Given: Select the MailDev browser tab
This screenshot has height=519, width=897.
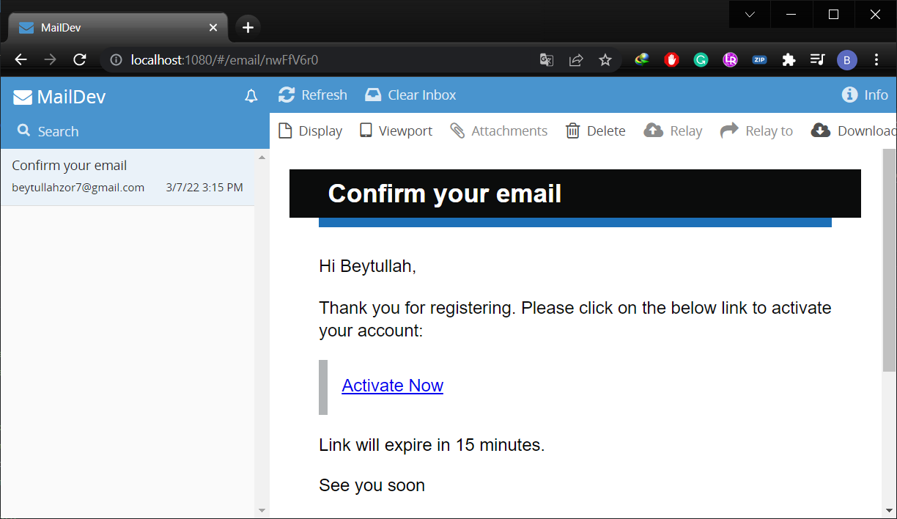Looking at the screenshot, I should pyautogui.click(x=110, y=27).
